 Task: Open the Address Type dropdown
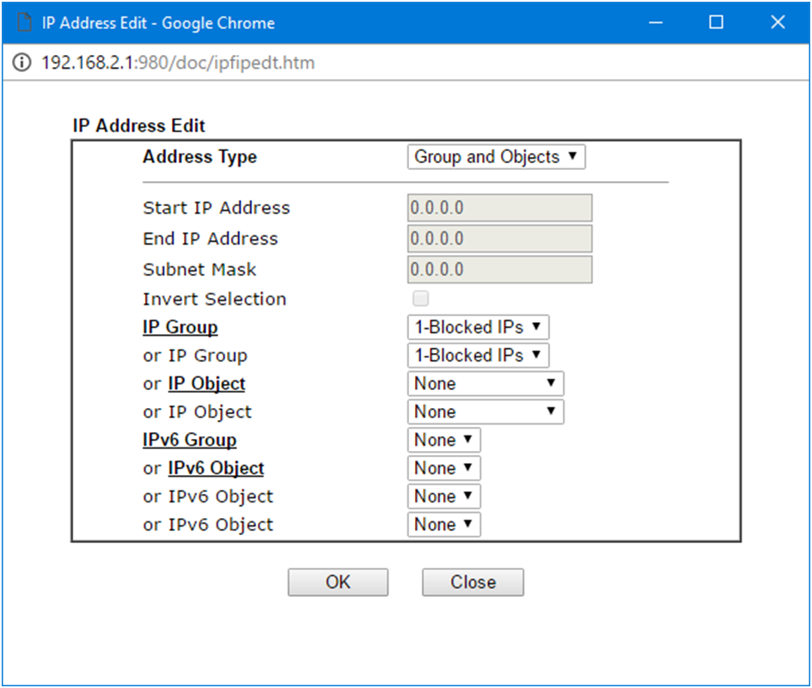[496, 157]
